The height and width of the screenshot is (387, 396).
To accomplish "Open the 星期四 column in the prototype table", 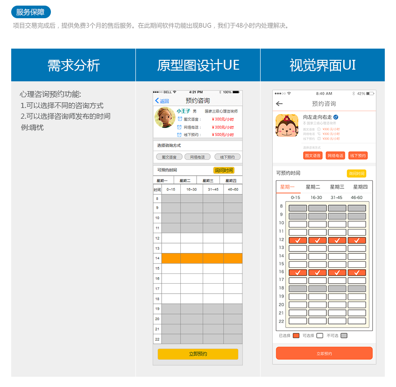I will (230, 180).
